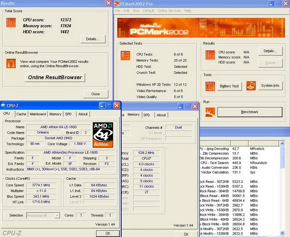Click the HDD score 1482 value
Image resolution: width=290 pixels, height=237 pixels.
pos(64,32)
